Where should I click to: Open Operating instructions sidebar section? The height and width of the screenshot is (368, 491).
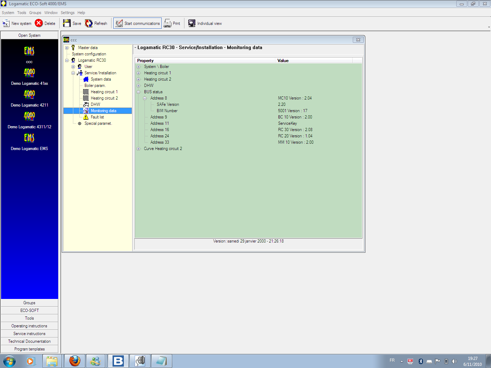(x=29, y=326)
